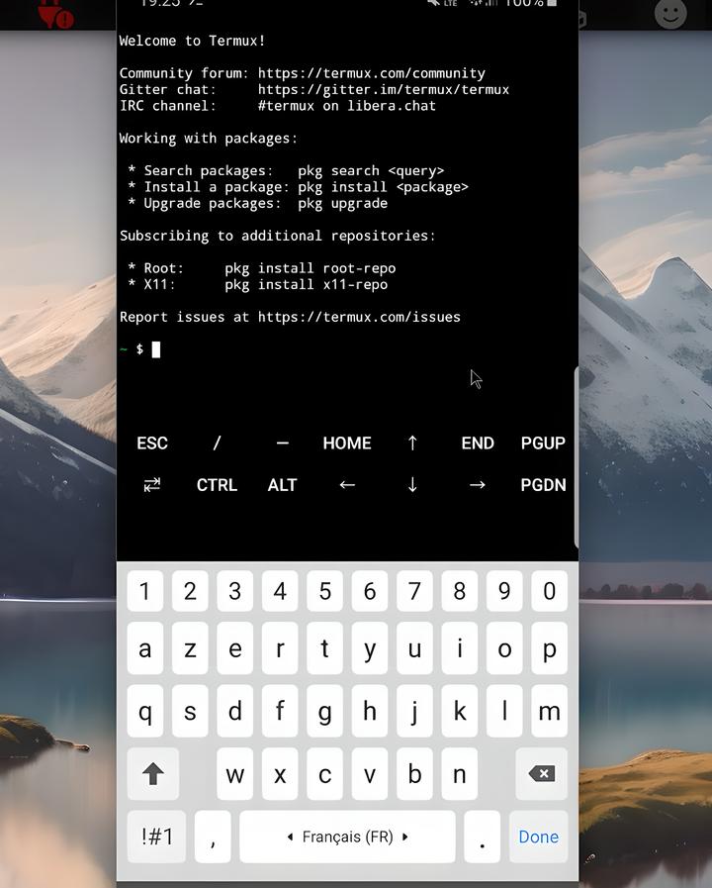Tap the period key
Viewport: 712px width, 888px height.
pos(482,837)
